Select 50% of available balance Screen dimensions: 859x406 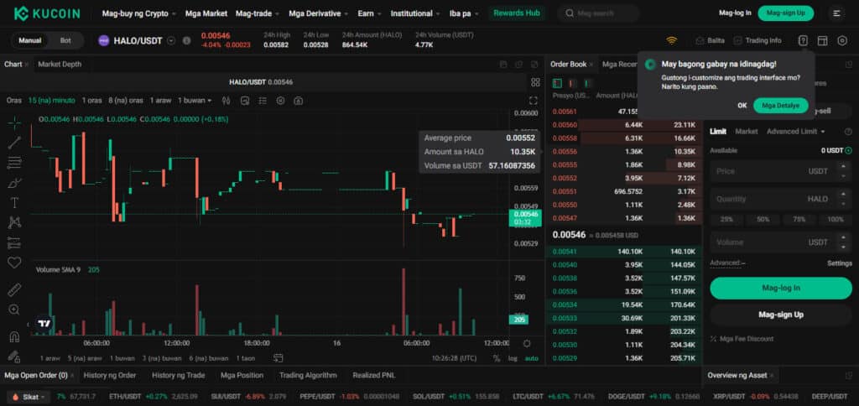[763, 219]
